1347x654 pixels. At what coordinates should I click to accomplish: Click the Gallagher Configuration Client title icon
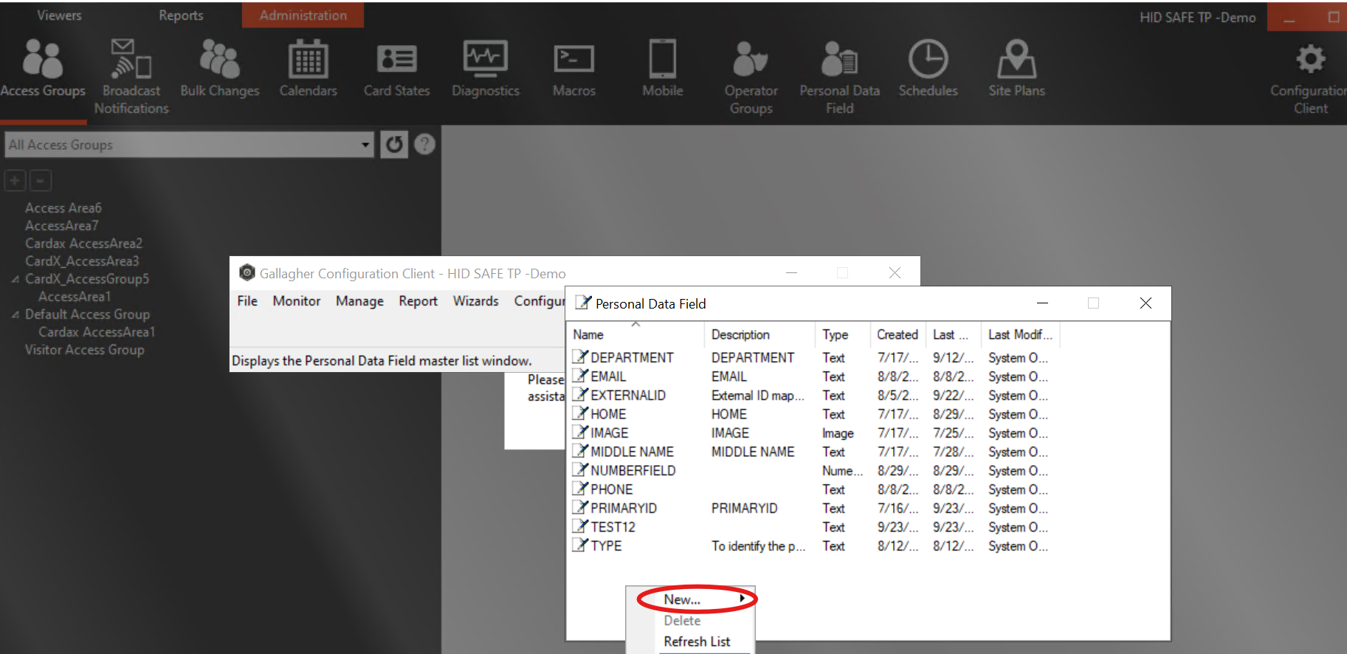247,273
